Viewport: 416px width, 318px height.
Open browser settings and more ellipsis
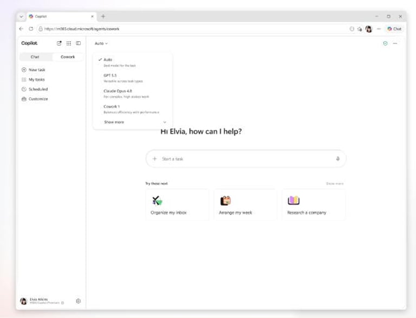pos(379,29)
